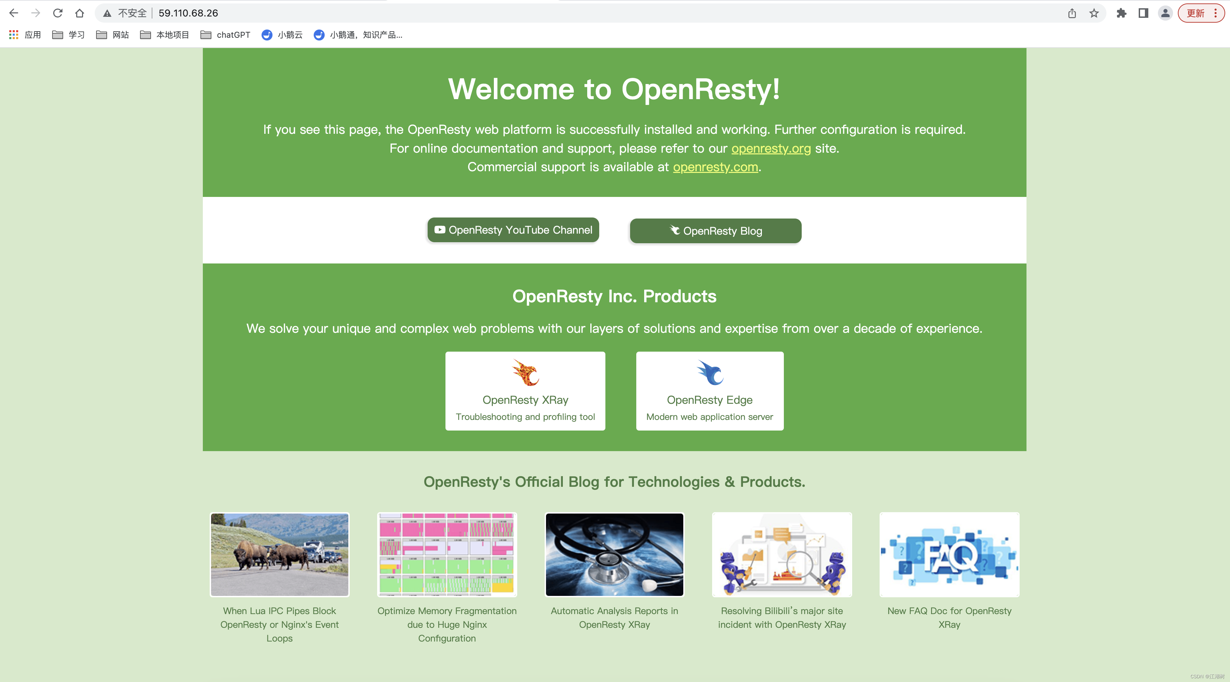Expand the 学习 bookmarks folder
The image size is (1230, 682).
pyautogui.click(x=68, y=35)
